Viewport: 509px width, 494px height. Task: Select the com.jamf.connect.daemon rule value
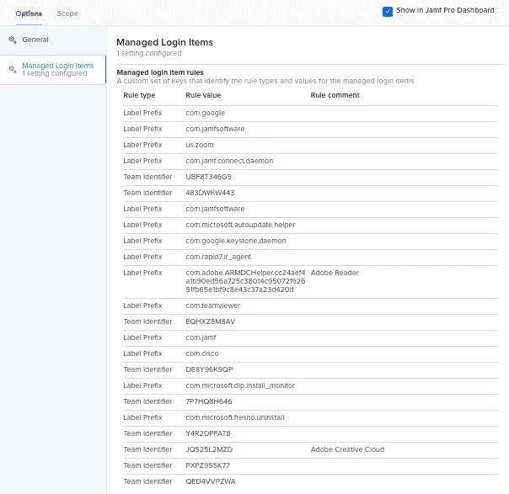pos(229,161)
